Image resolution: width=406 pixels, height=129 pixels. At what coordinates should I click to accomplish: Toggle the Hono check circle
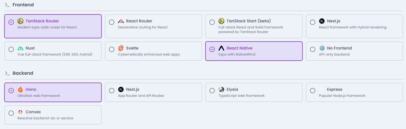[x=11, y=91]
